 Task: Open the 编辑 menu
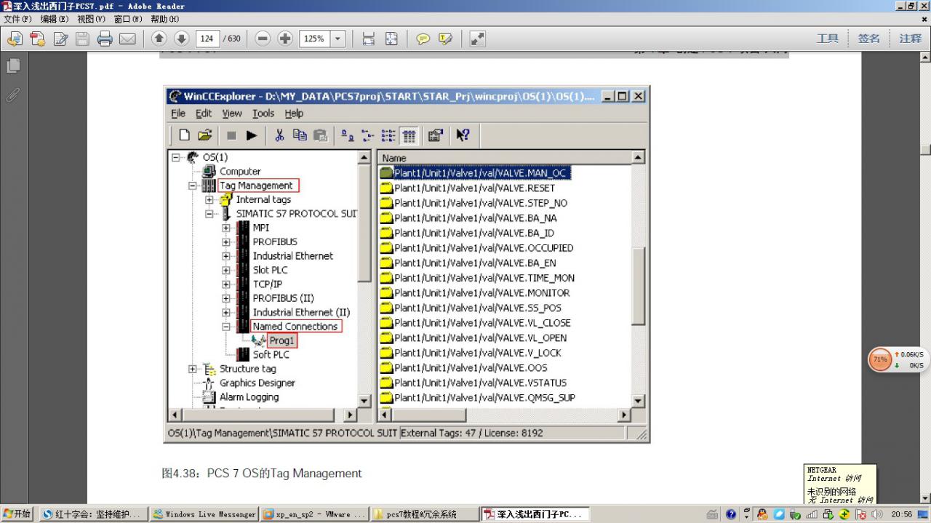pyautogui.click(x=55, y=19)
